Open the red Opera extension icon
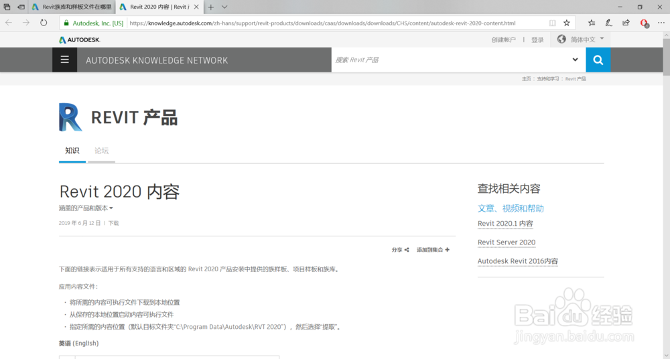Screen dimensions: 670x359 [x=645, y=23]
